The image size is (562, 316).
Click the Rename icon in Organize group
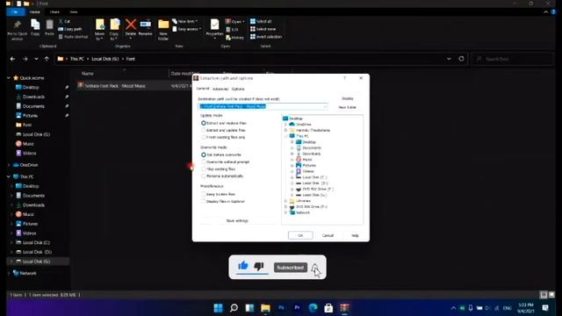(x=145, y=25)
